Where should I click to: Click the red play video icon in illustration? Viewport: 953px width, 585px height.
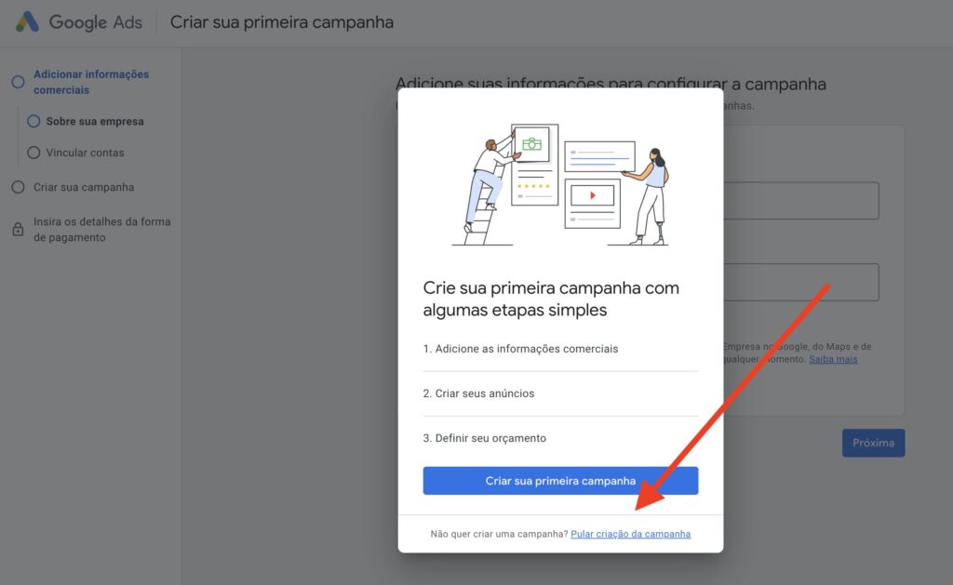click(592, 195)
